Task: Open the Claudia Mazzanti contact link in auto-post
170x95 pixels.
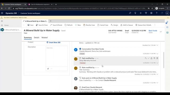Action: tap(110, 80)
